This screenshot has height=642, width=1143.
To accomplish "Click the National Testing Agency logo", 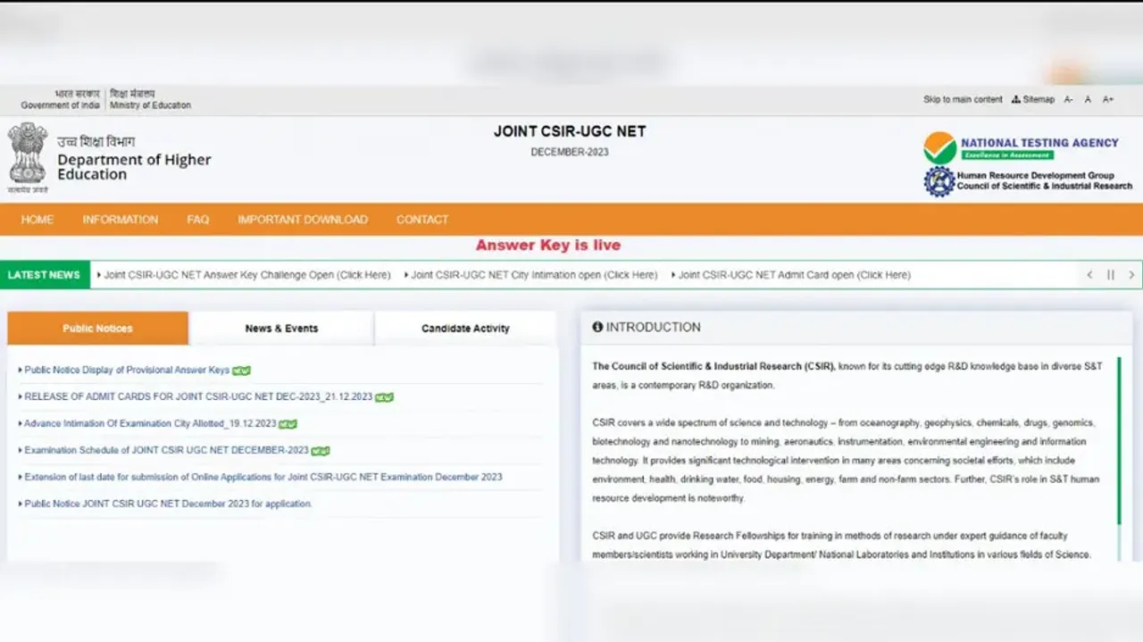I will coord(942,147).
